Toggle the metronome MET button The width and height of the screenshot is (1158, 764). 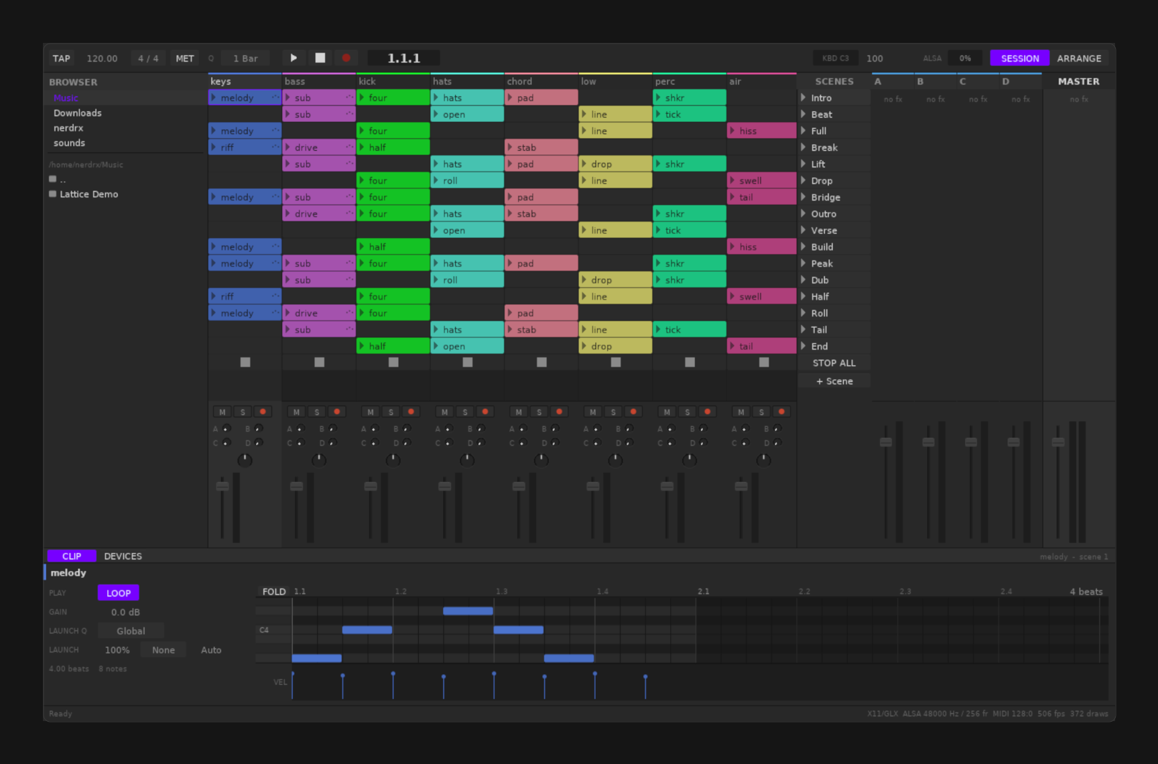pyautogui.click(x=185, y=58)
